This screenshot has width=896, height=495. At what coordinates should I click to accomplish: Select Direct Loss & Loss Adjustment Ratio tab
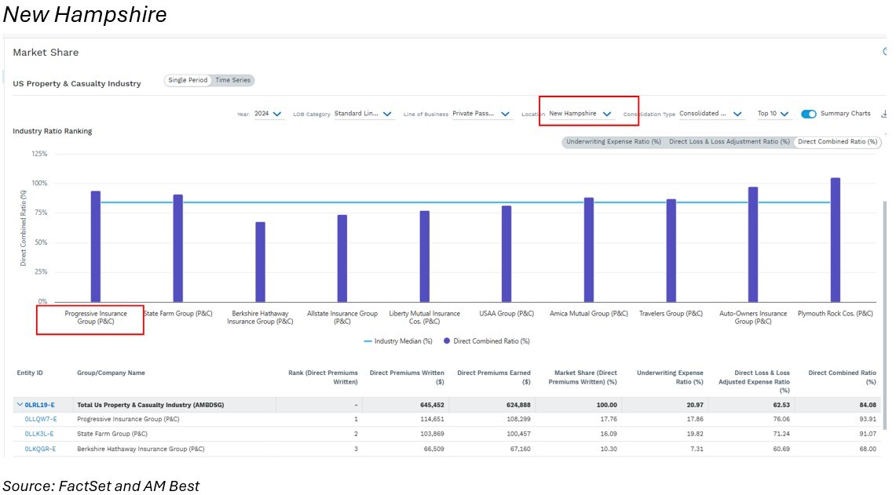pos(729,142)
